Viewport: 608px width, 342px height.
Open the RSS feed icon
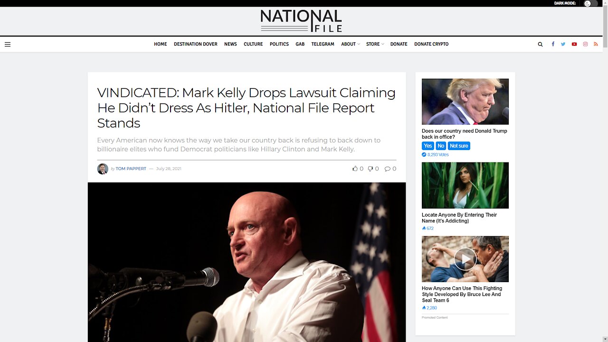pyautogui.click(x=596, y=44)
